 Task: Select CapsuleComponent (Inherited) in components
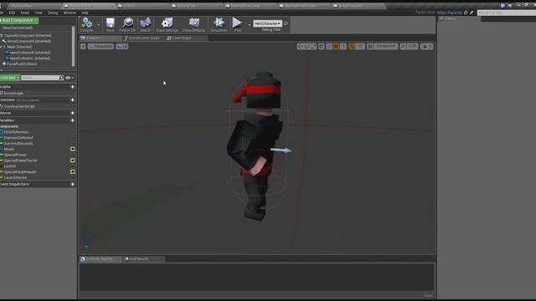[x=28, y=35]
